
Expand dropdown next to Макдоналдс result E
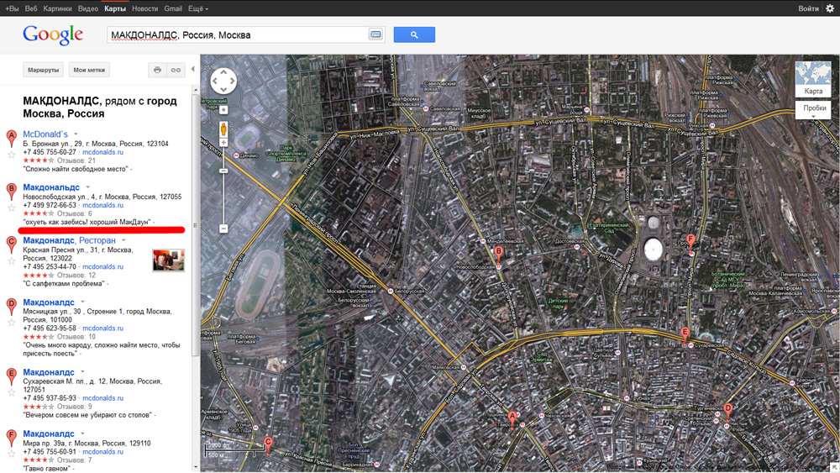[x=82, y=371]
